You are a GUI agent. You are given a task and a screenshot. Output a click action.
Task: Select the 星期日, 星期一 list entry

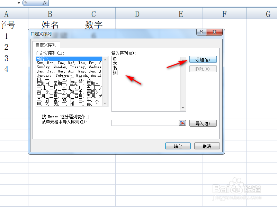[x=69, y=83]
